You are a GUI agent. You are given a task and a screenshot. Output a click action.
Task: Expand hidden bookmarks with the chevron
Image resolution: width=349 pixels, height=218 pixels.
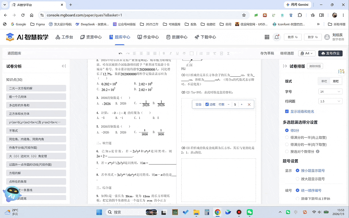point(318,24)
